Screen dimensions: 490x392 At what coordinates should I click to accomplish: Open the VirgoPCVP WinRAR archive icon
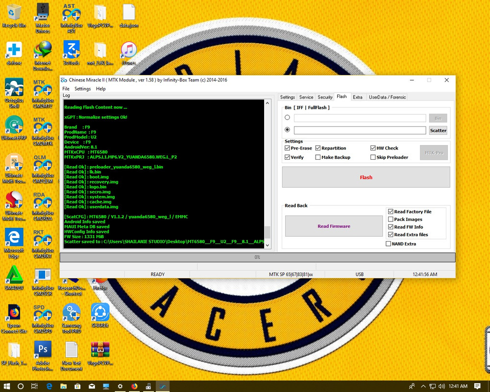point(100,353)
